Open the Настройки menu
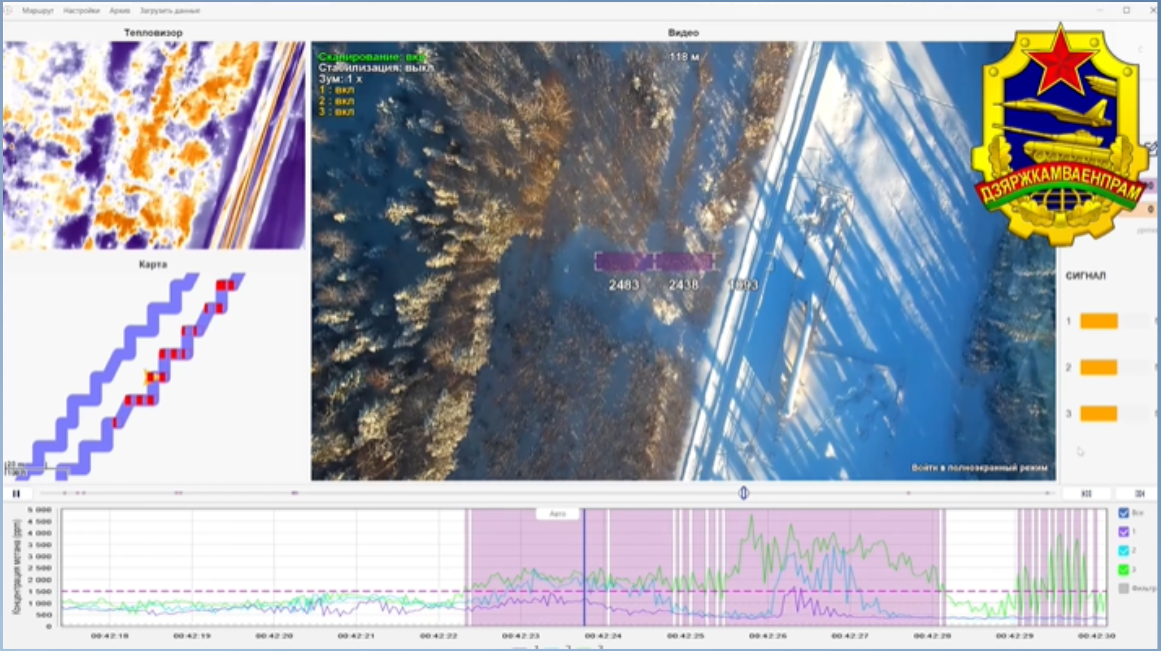 (81, 11)
